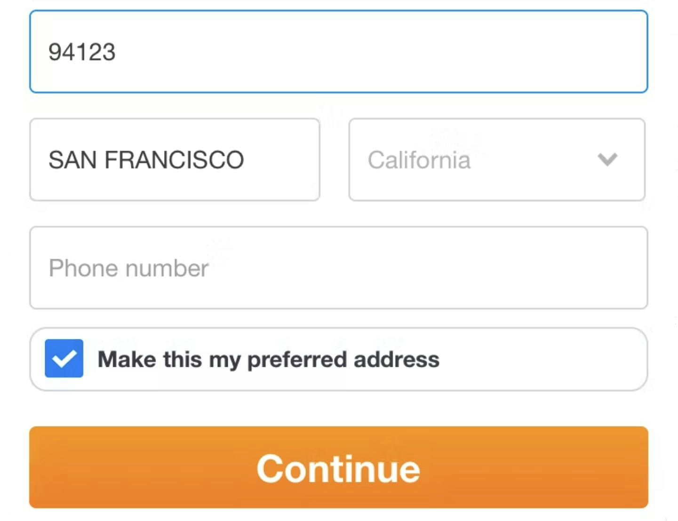Image resolution: width=678 pixels, height=521 pixels.
Task: Click empty area of the phone number box
Action: [423, 268]
